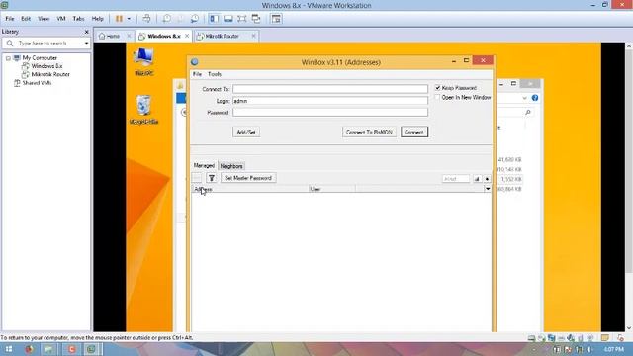This screenshot has width=633, height=356.
Task: Click the Connect To RoMON button
Action: click(369, 132)
